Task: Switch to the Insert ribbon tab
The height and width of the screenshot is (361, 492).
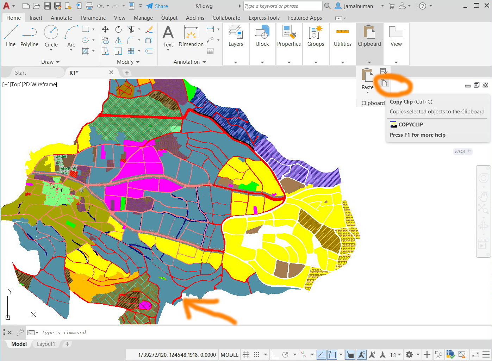Action: [36, 18]
